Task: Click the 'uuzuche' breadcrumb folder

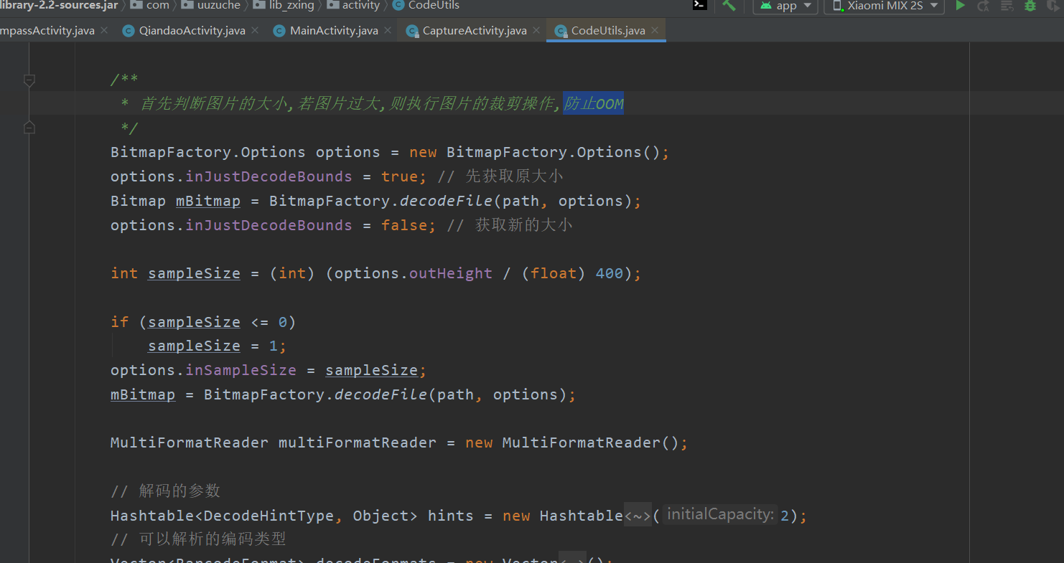Action: click(212, 5)
